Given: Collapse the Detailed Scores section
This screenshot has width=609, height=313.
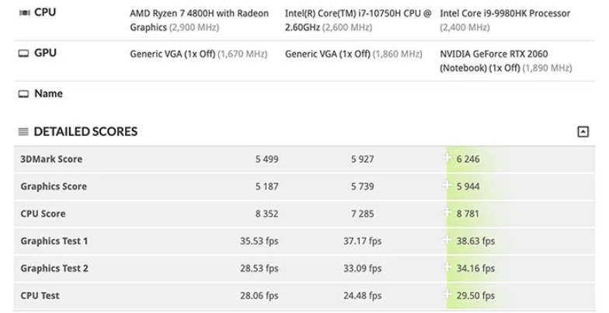Looking at the screenshot, I should (x=583, y=132).
